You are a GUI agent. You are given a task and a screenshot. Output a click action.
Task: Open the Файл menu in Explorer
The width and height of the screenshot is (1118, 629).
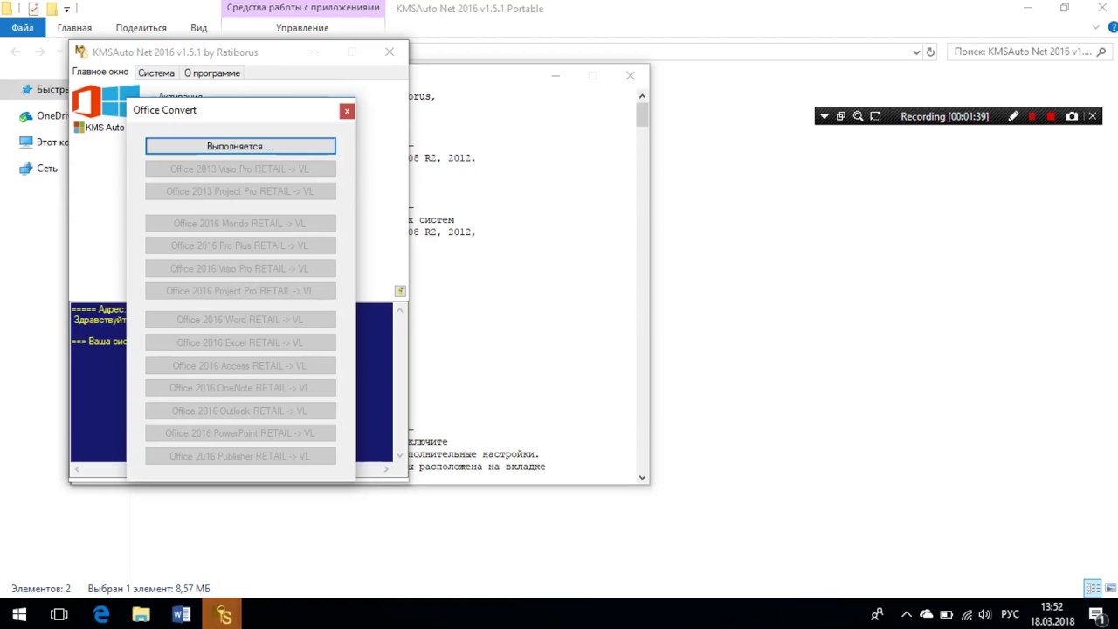(23, 28)
